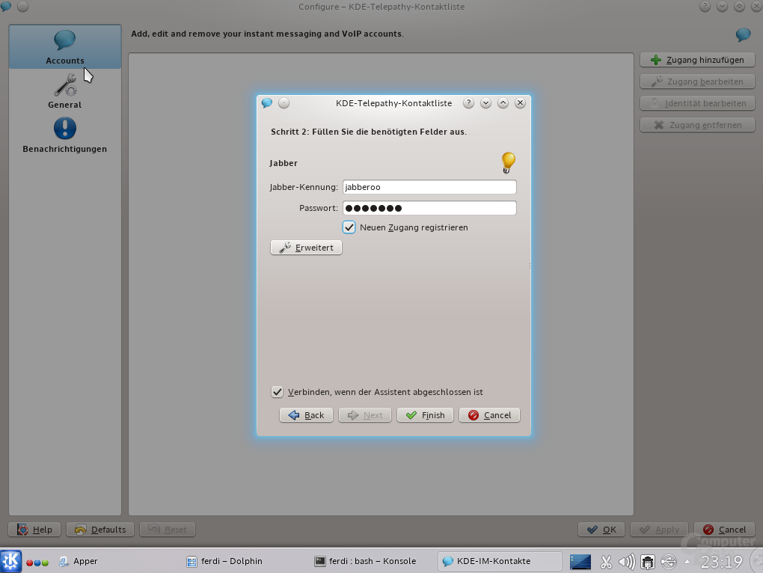This screenshot has height=573, width=763.
Task: Close the KDE-Telepathy-Kontaktliste wizard dialog
Action: (x=520, y=103)
